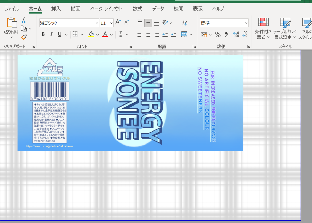Open the 表示 tab
312x223 pixels.
coord(198,9)
